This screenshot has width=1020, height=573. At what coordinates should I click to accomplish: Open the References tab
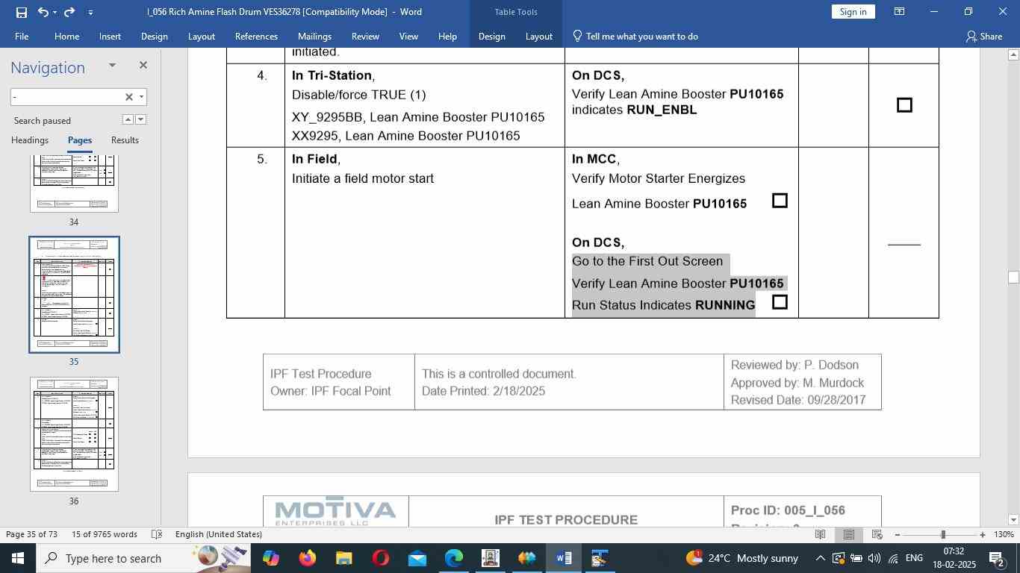click(256, 36)
